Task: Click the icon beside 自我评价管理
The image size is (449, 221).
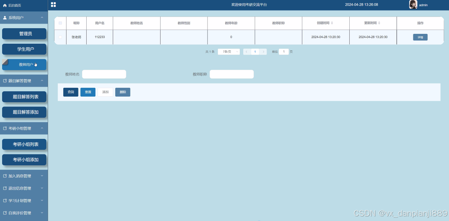Action: (5, 213)
